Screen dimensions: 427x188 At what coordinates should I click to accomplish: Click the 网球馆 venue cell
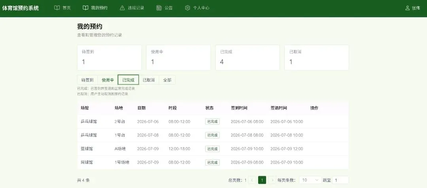click(87, 162)
